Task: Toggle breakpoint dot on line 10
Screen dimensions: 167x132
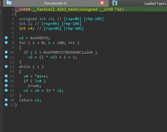Action: pos(6,52)
